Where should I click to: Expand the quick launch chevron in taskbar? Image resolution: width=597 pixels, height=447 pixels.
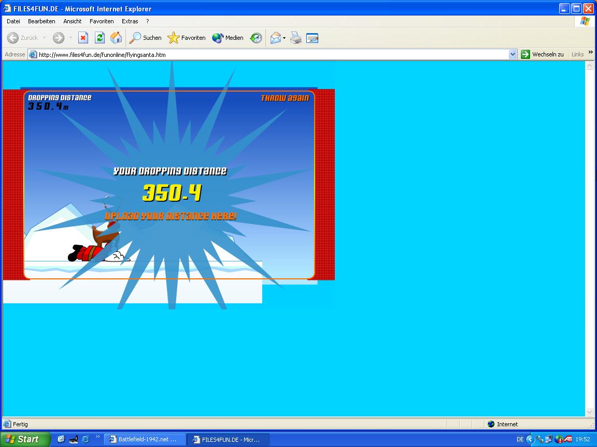coord(98,437)
